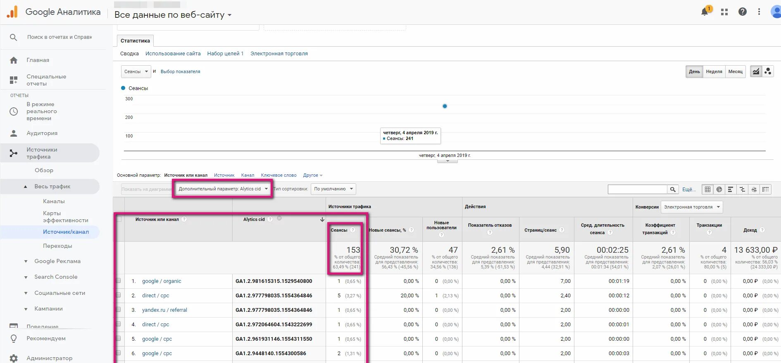The height and width of the screenshot is (363, 781).
Task: Open the Все данные по веб-сайту view selector
Action: coord(173,15)
